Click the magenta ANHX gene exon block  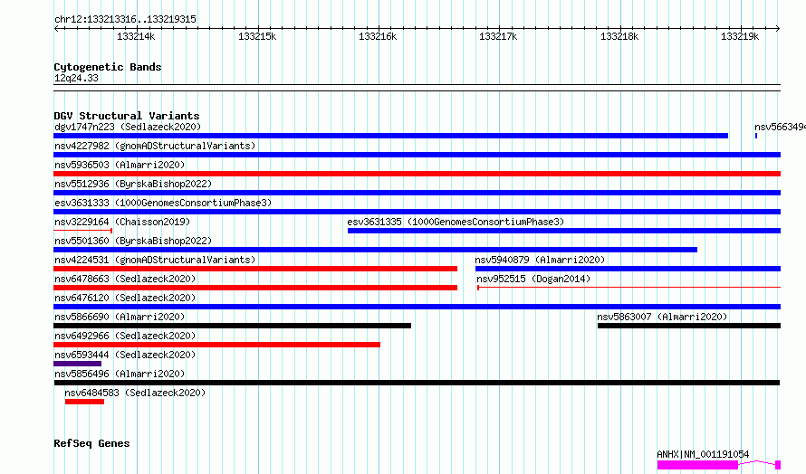697,465
